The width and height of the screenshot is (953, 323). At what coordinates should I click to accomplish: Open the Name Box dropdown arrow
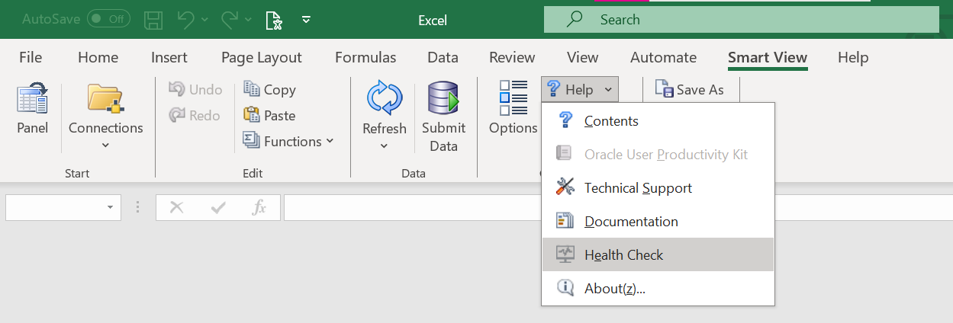110,207
